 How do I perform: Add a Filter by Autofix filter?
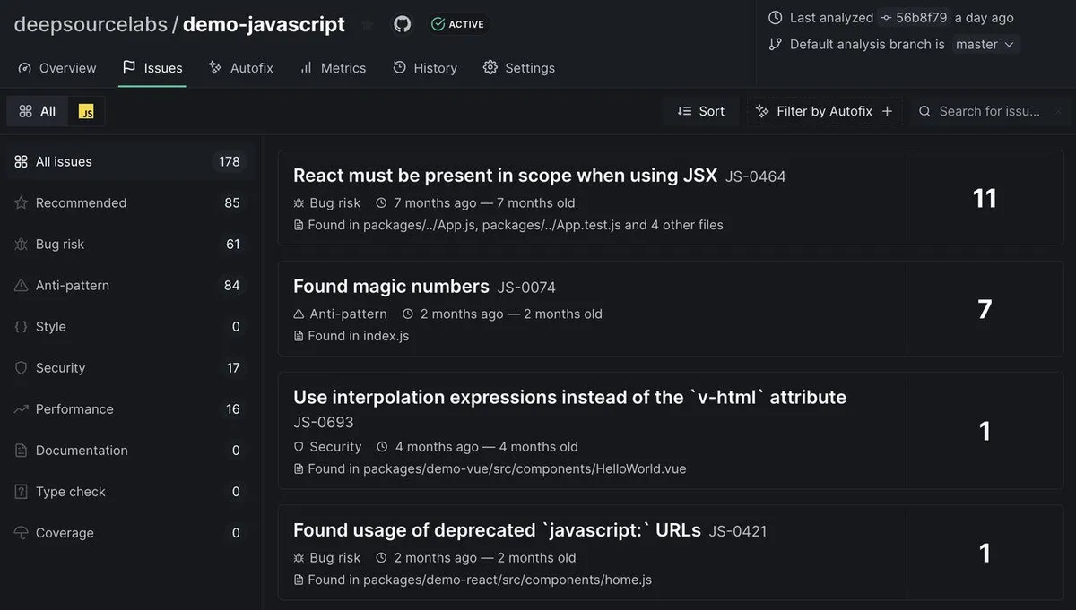click(x=824, y=111)
